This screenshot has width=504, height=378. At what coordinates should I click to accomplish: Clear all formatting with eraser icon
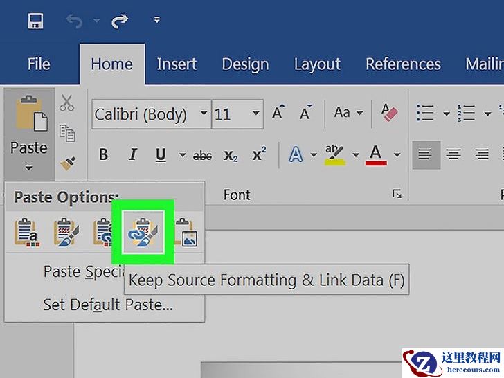(389, 112)
